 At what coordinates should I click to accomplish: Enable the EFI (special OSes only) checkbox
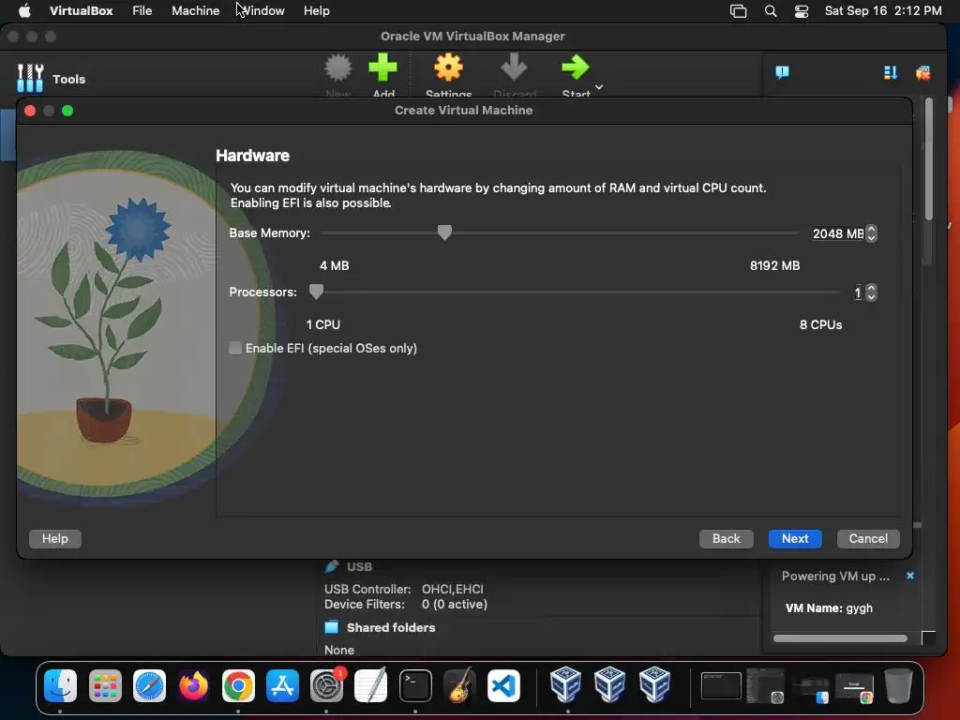coord(235,348)
